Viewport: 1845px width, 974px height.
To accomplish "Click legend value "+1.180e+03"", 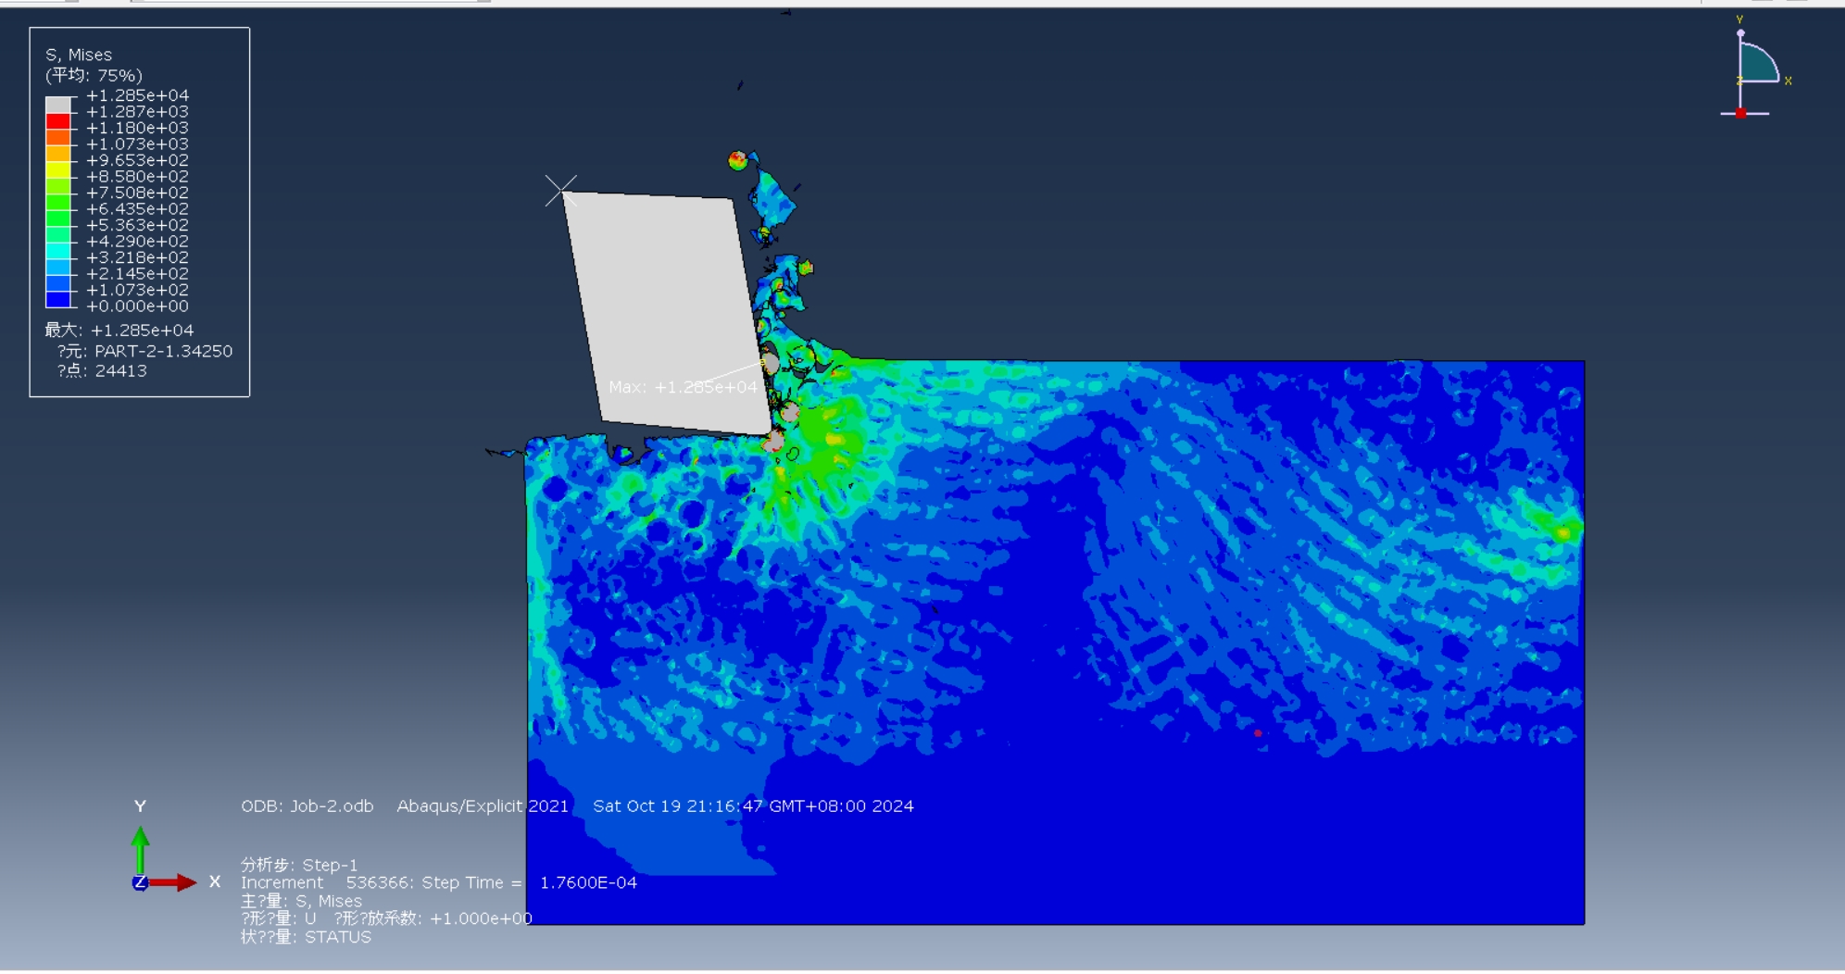I will pos(137,128).
